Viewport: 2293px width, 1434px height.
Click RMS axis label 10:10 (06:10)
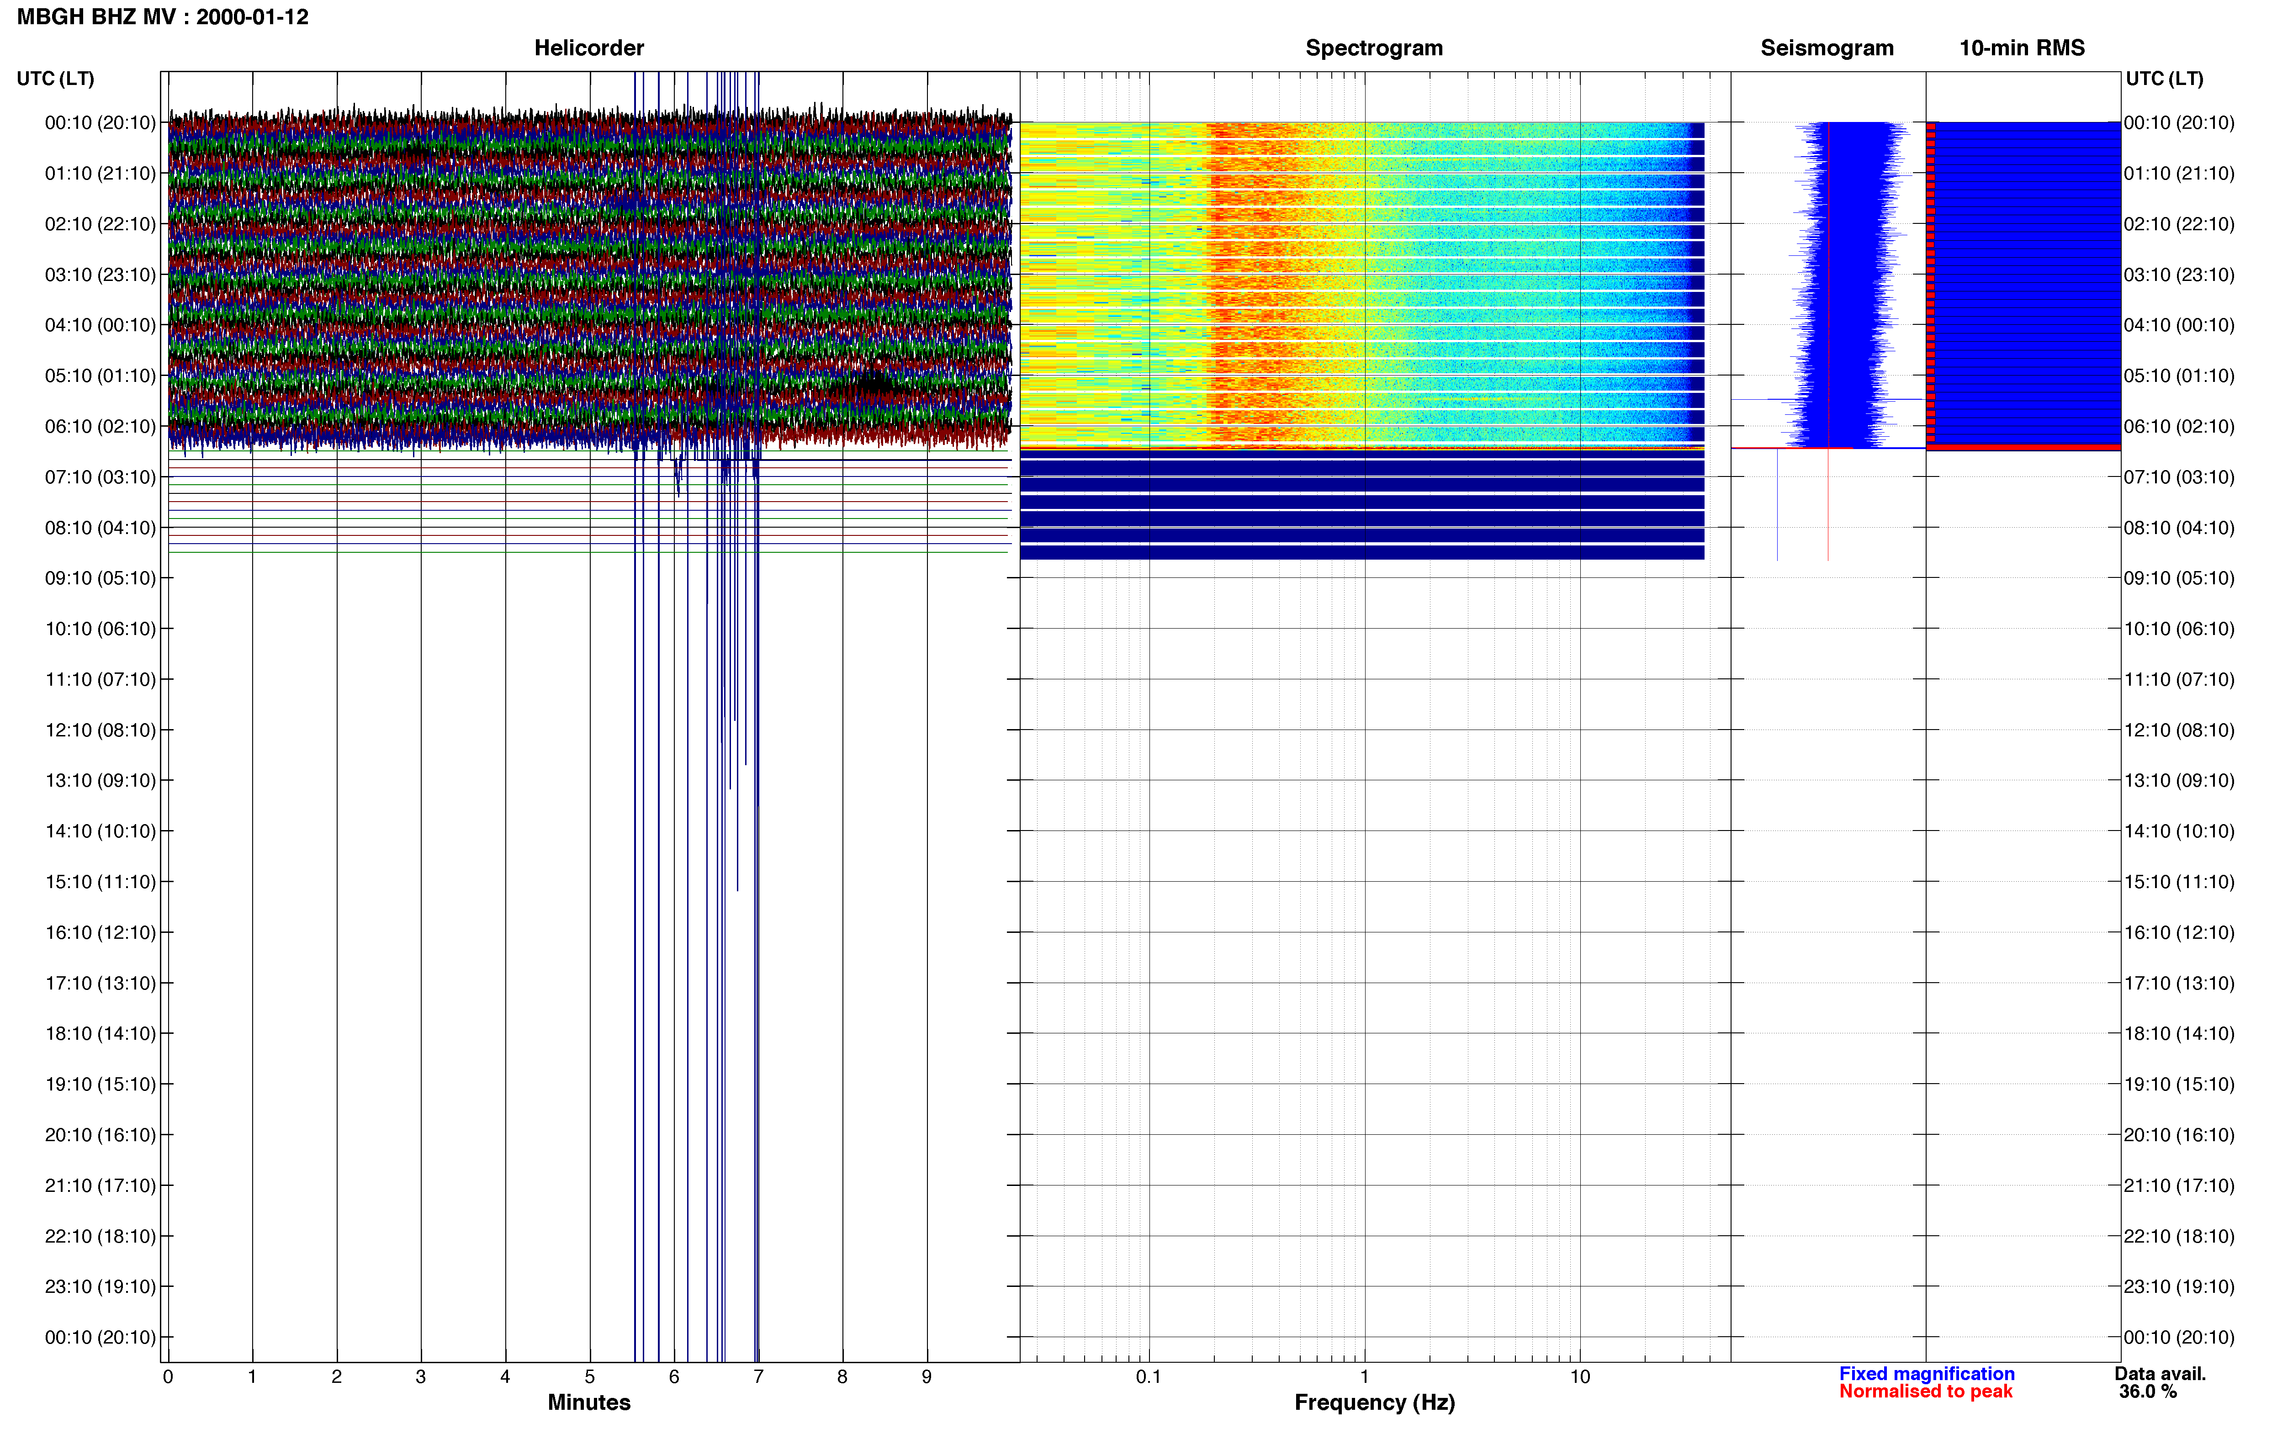(x=2179, y=629)
